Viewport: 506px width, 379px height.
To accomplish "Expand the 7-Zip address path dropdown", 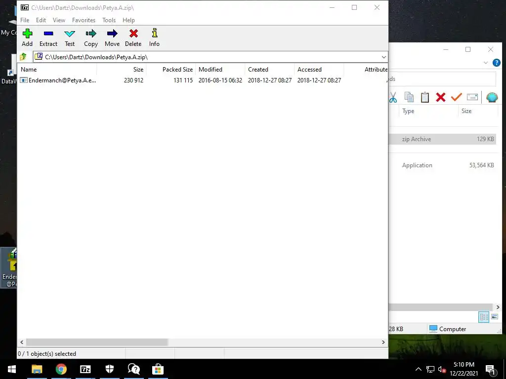I will [383, 57].
